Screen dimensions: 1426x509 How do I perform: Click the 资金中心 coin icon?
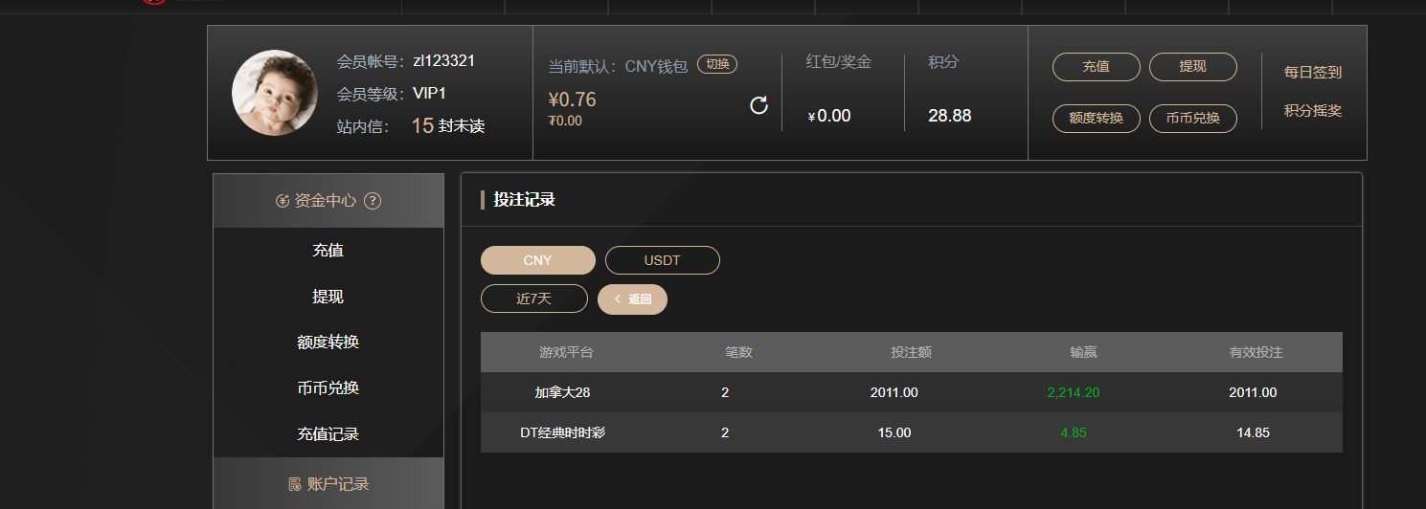[x=283, y=201]
